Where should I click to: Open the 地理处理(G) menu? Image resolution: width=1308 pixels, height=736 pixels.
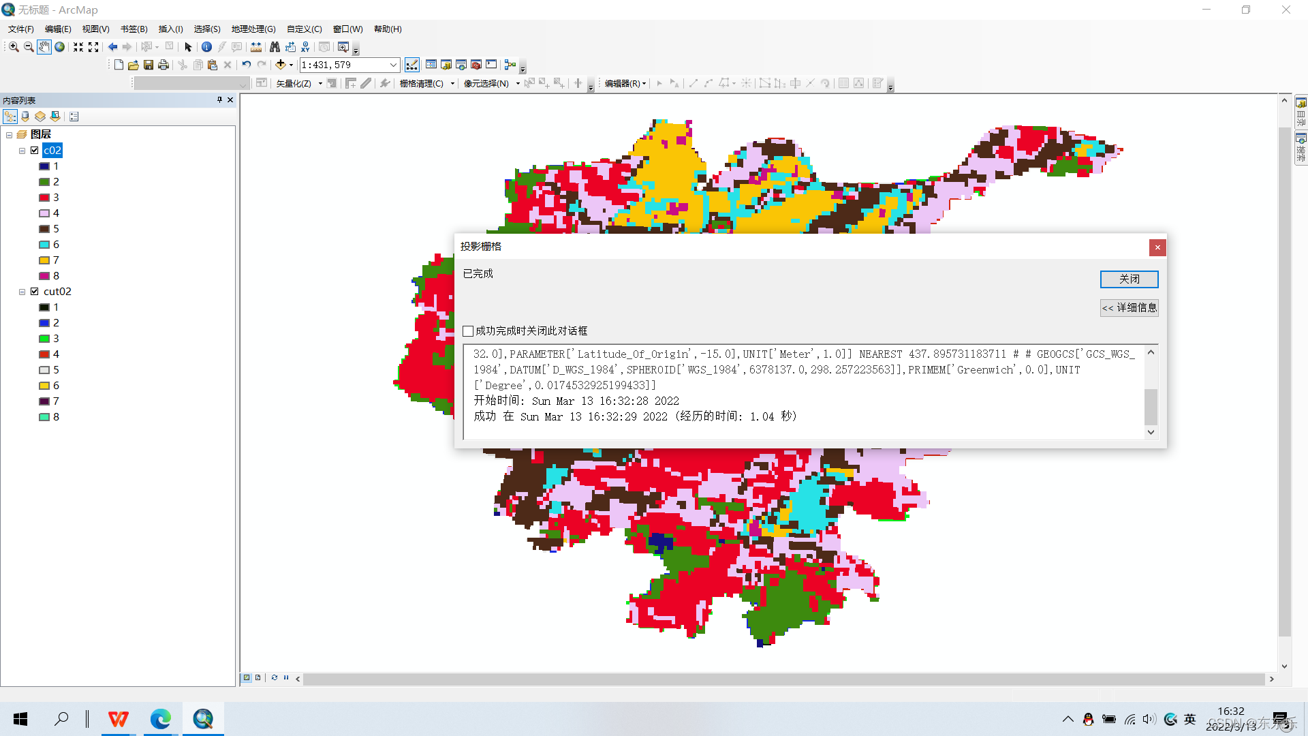pos(253,29)
